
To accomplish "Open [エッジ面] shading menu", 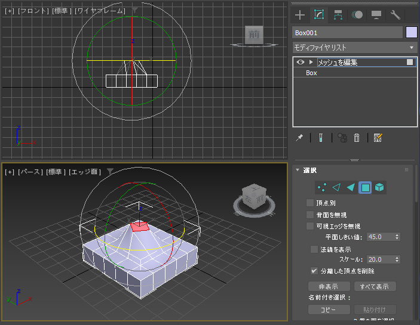I will click(85, 172).
